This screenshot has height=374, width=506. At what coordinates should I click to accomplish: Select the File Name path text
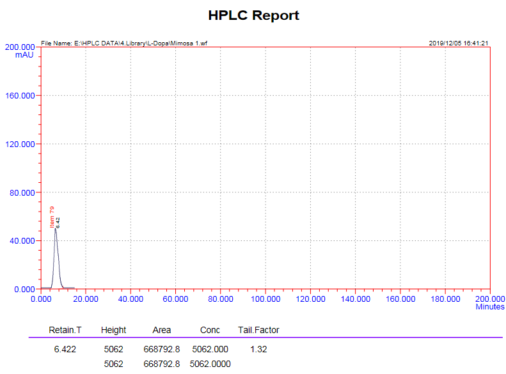click(124, 43)
